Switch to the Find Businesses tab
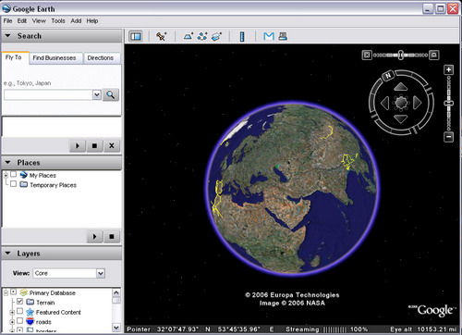Screen dimensions: 462x335 pyautogui.click(x=55, y=58)
